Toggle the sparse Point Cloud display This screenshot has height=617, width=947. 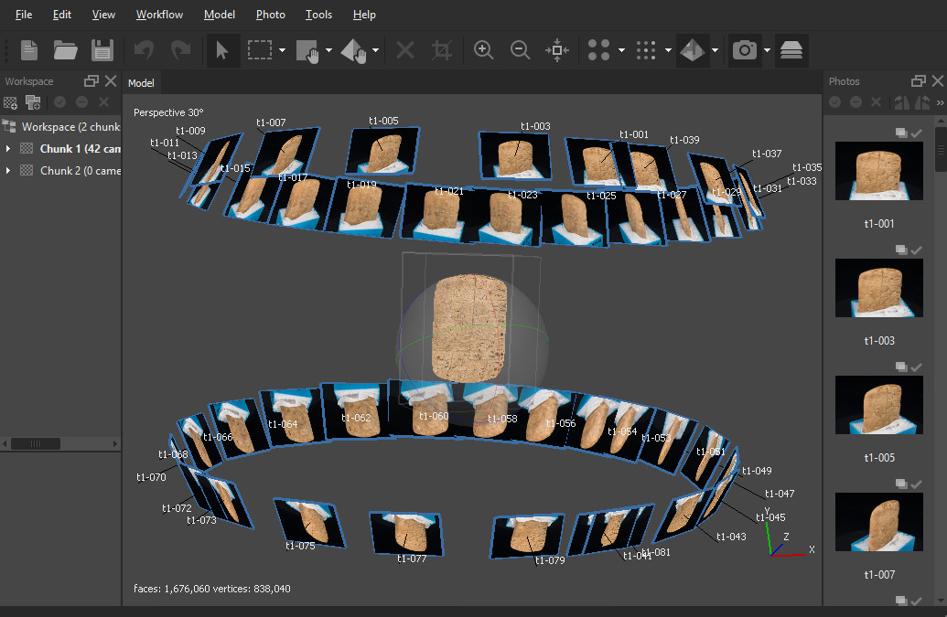pos(598,50)
